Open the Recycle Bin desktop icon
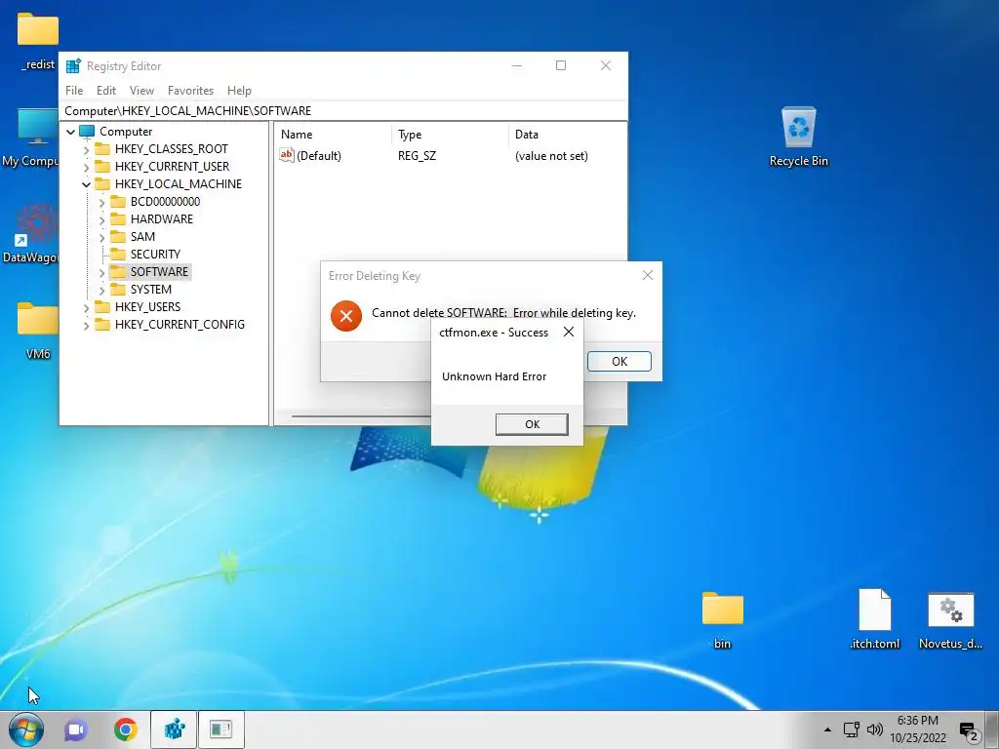 pos(798,137)
